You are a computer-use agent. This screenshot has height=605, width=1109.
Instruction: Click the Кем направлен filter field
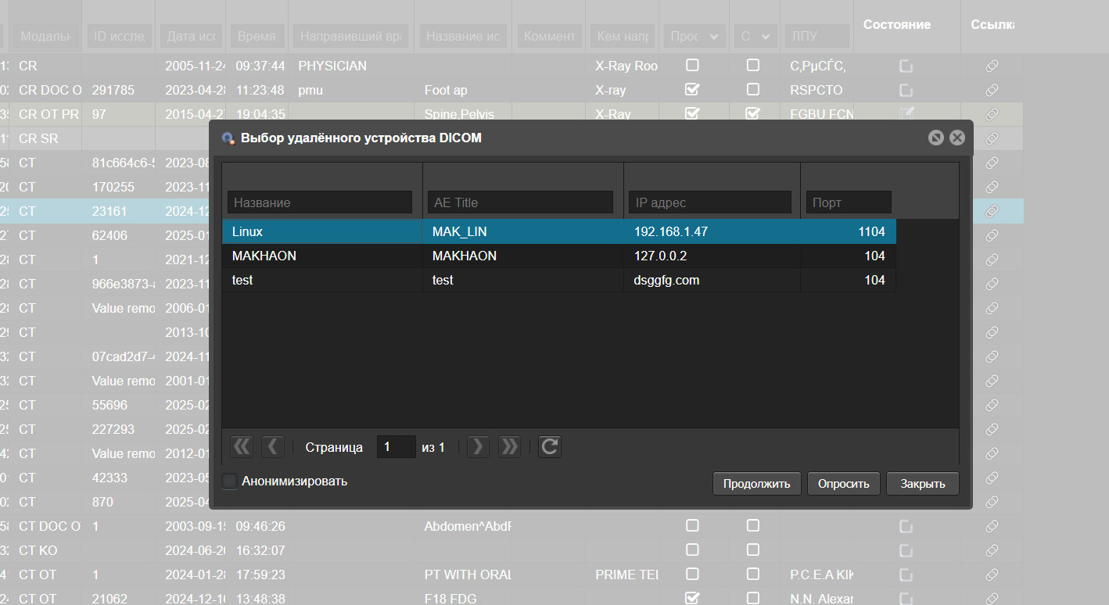click(623, 36)
